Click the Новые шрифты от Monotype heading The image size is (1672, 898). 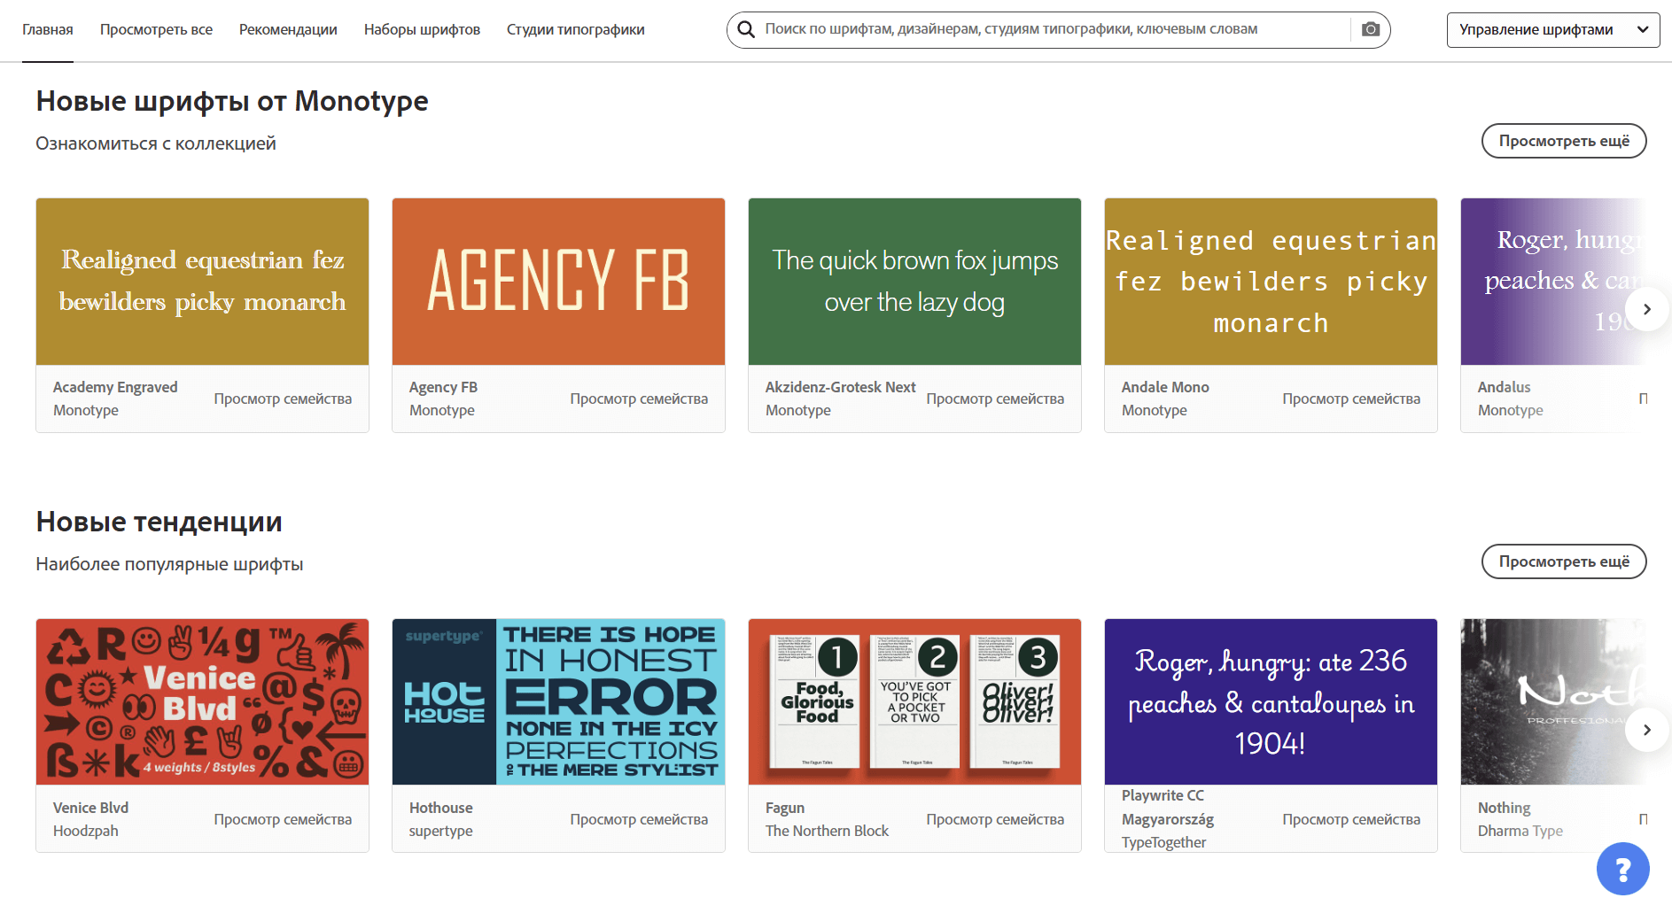(232, 101)
